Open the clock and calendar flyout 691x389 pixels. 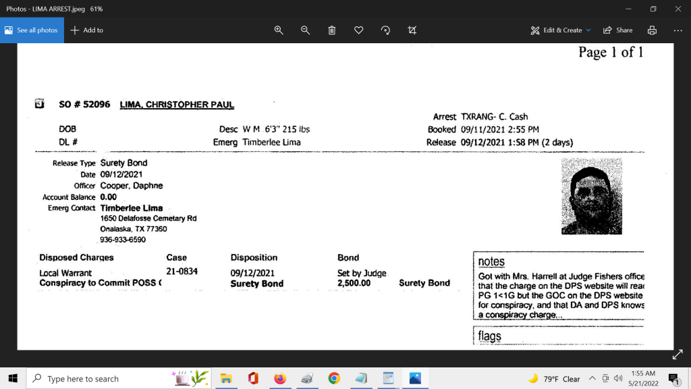tap(643, 378)
